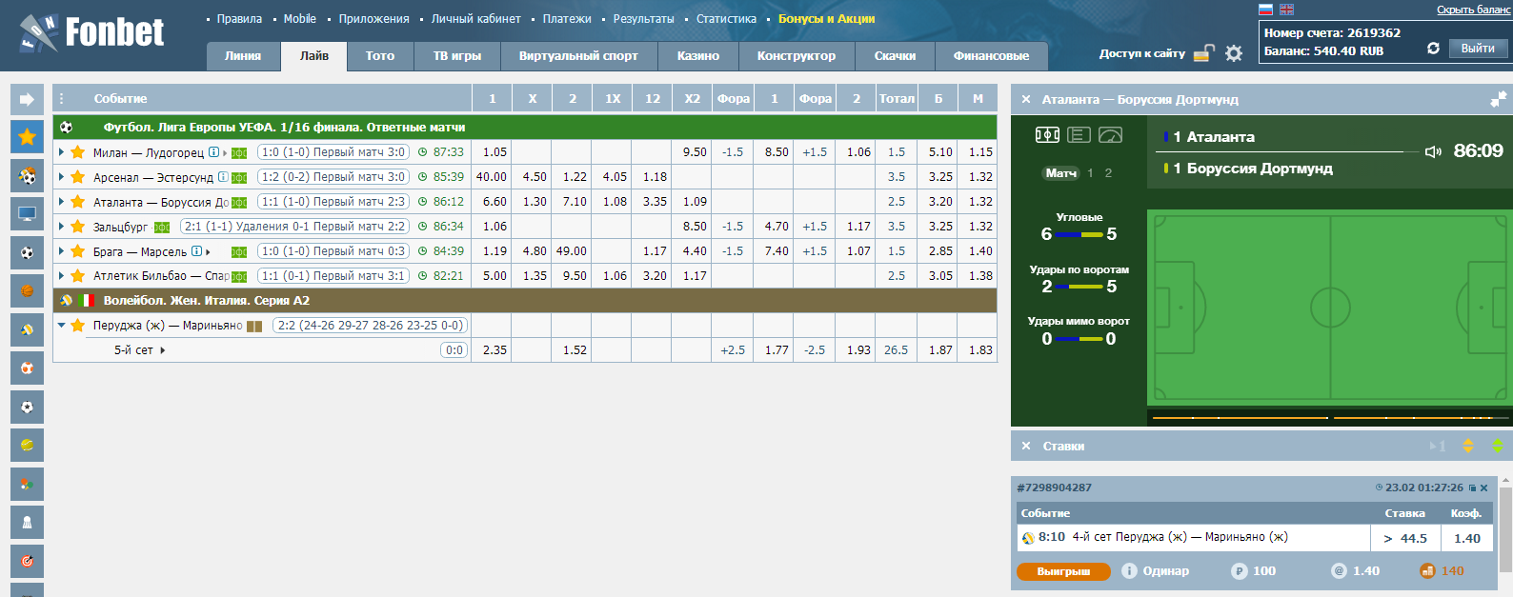
Task: Open the speedometer icon in the match tracker
Action: 1110,135
